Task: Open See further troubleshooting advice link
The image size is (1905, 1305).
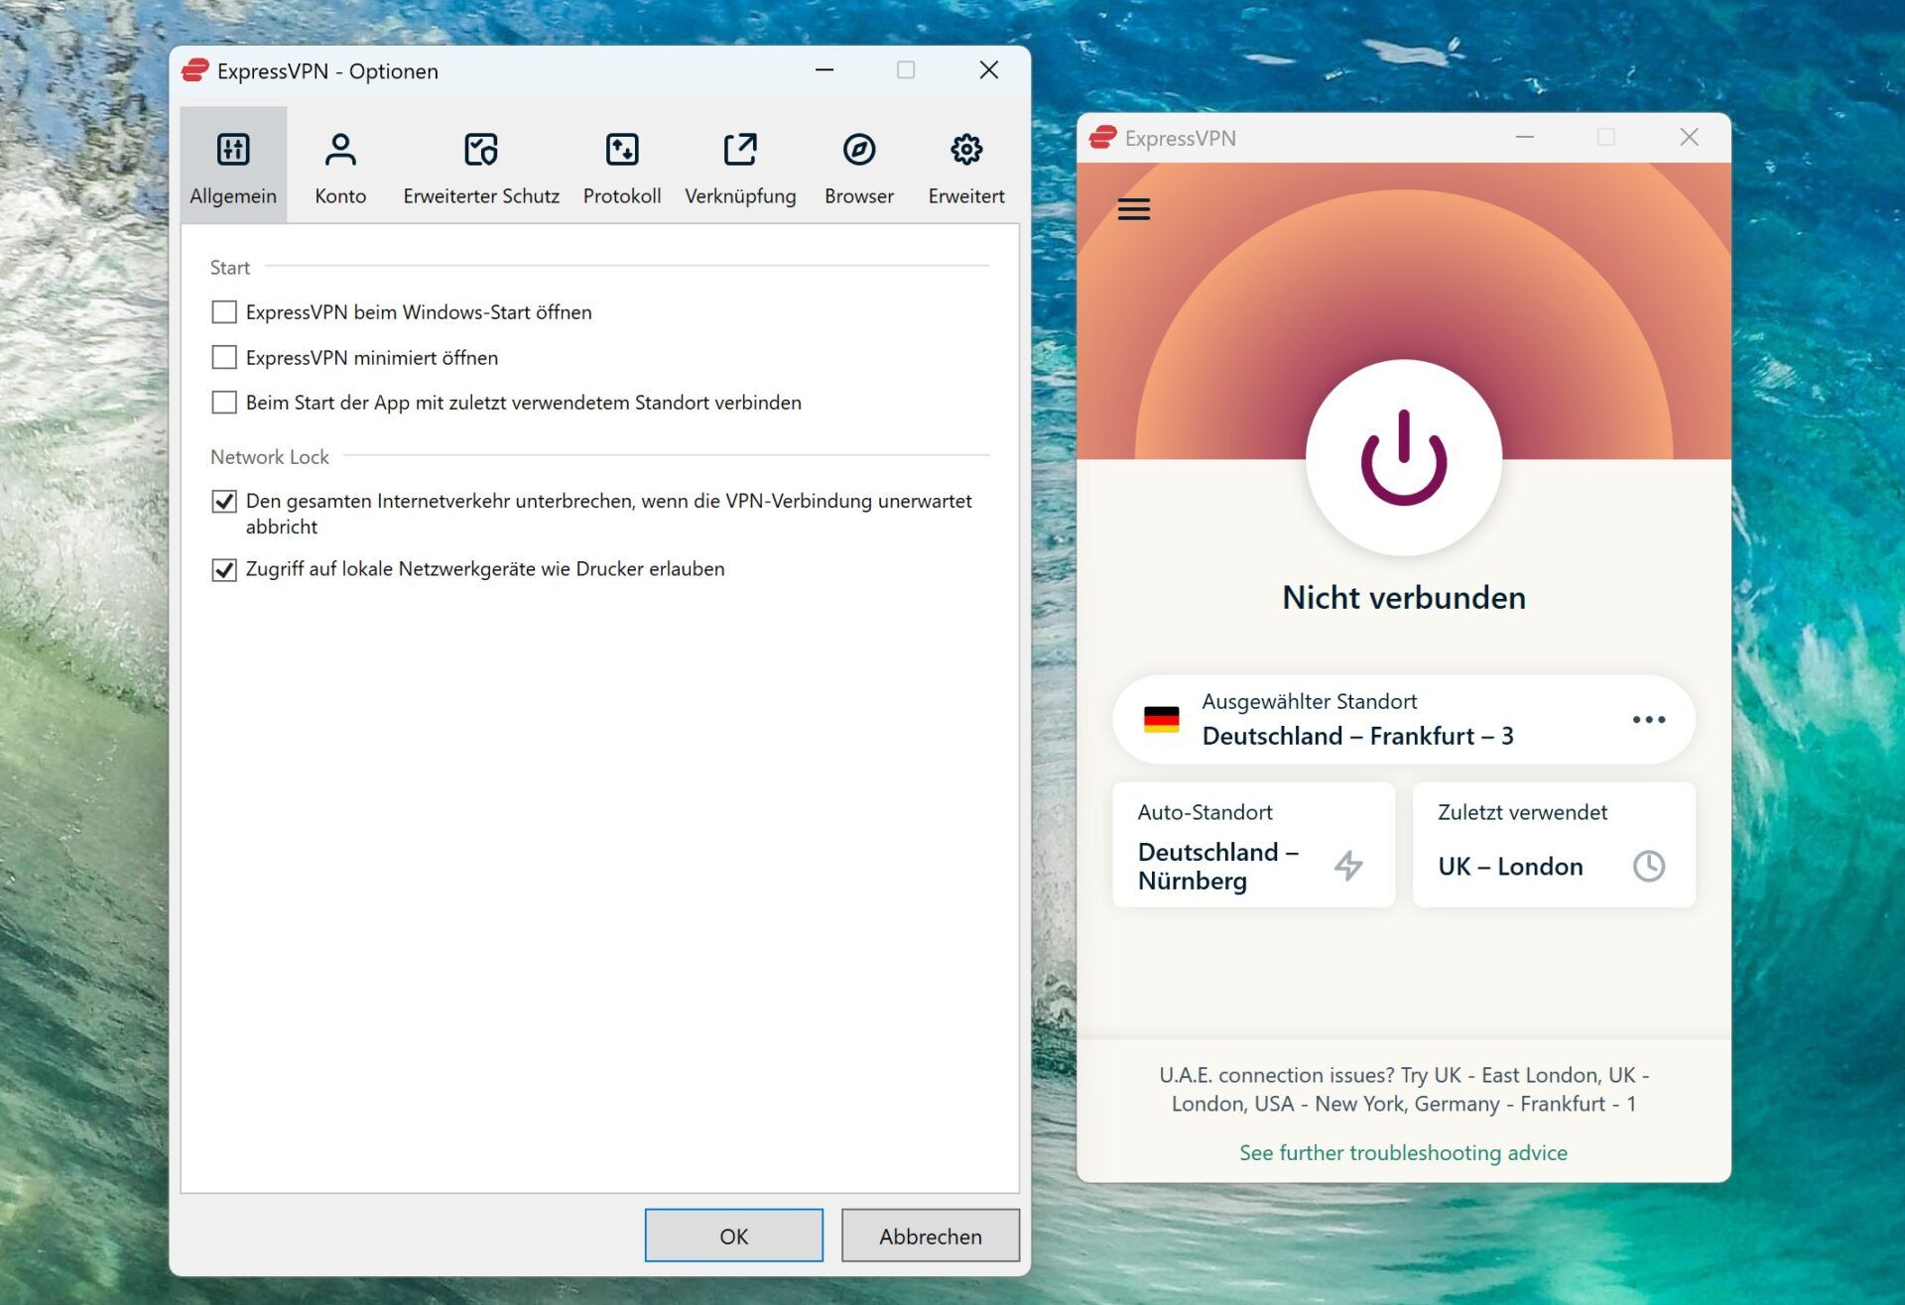Action: (1404, 1152)
